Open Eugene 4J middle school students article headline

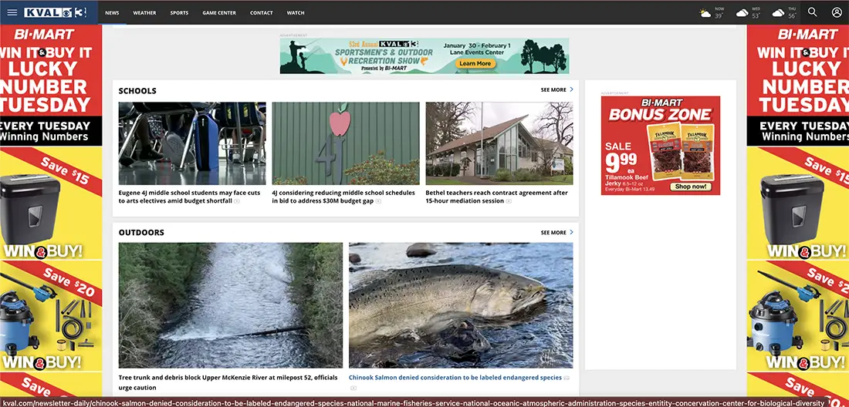(x=190, y=197)
